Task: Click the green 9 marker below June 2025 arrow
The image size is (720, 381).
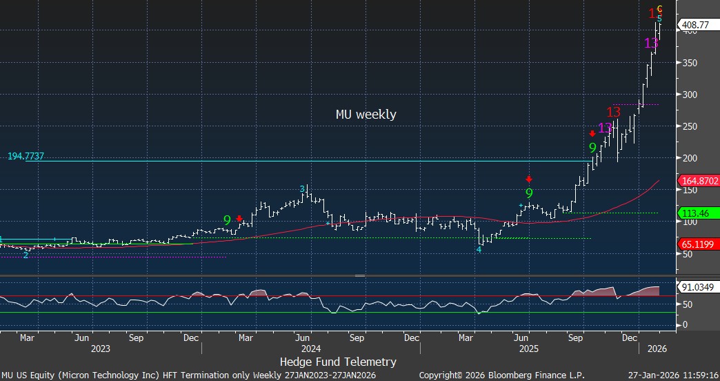Action: point(529,193)
